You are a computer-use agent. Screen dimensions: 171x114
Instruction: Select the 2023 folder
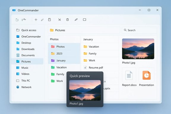tap(64, 53)
